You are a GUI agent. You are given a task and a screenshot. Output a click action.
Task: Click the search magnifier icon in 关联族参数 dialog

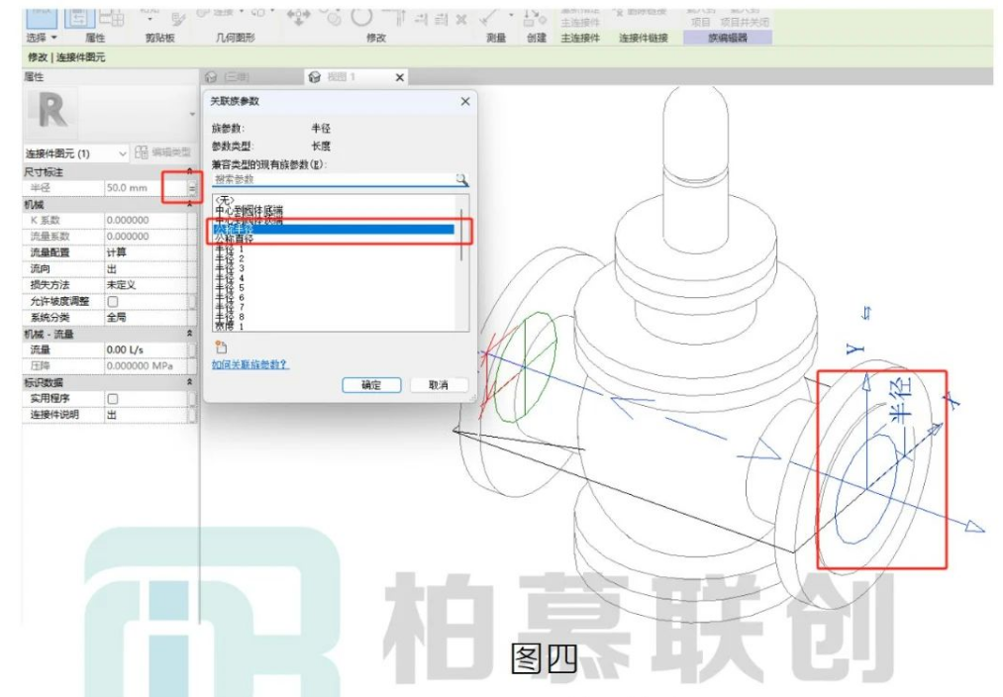click(461, 179)
